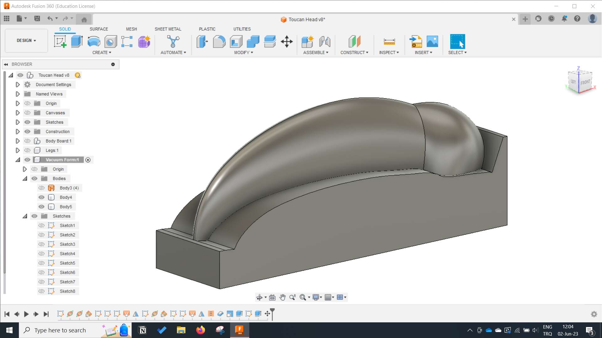This screenshot has width=602, height=338.
Task: Switch to the SHEET METAL tab
Action: tap(168, 29)
